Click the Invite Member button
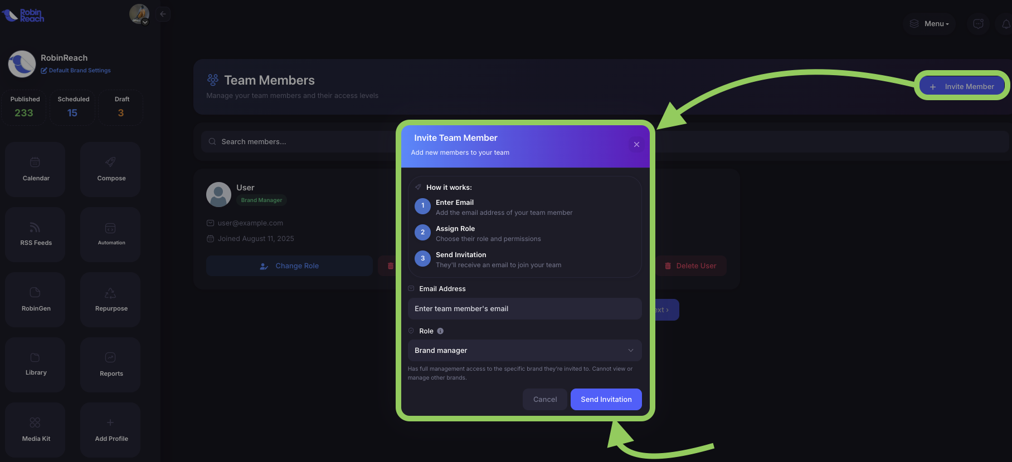 [962, 86]
